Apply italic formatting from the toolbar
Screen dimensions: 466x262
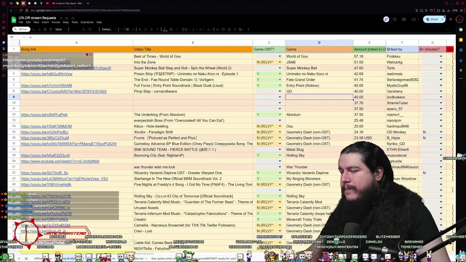pyautogui.click(x=146, y=29)
